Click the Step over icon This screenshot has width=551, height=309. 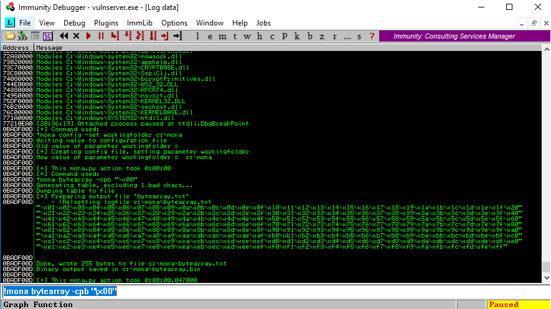[128, 36]
